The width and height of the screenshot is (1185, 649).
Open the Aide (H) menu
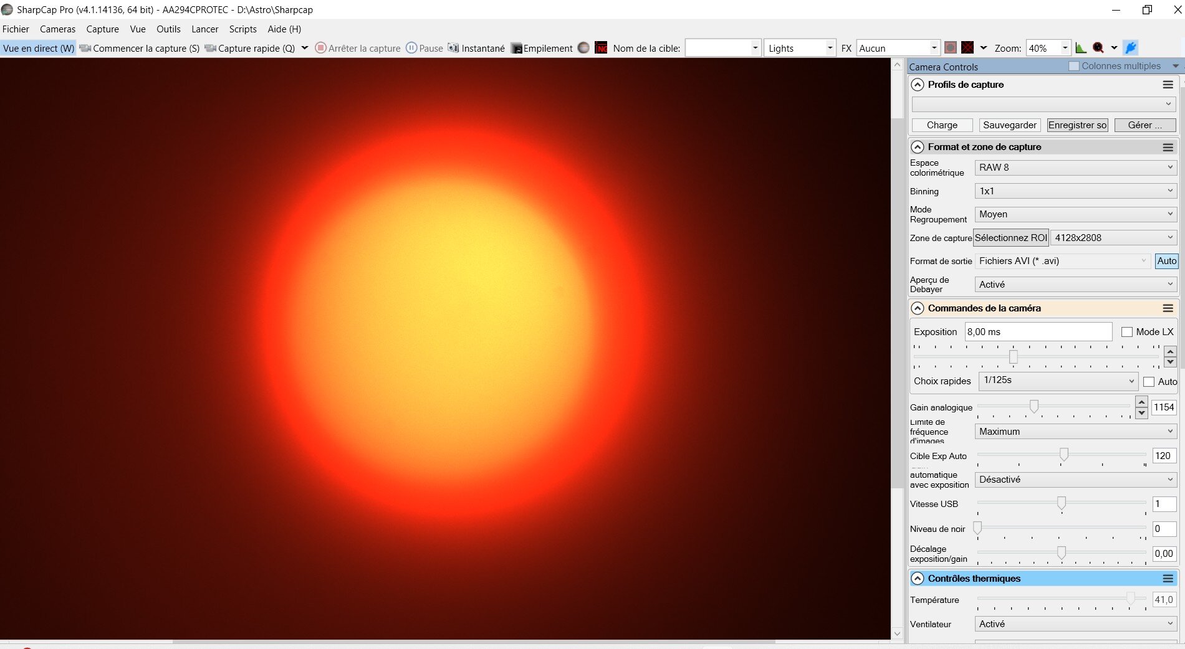click(x=284, y=29)
